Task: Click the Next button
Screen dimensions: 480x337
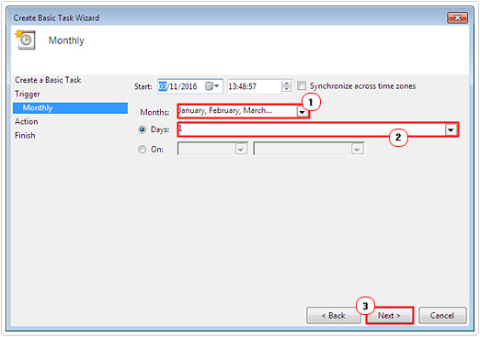Action: pos(389,316)
